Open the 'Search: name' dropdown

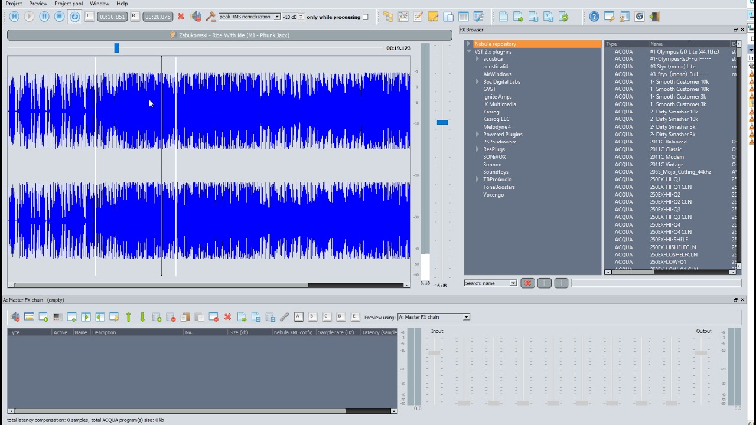pyautogui.click(x=490, y=283)
